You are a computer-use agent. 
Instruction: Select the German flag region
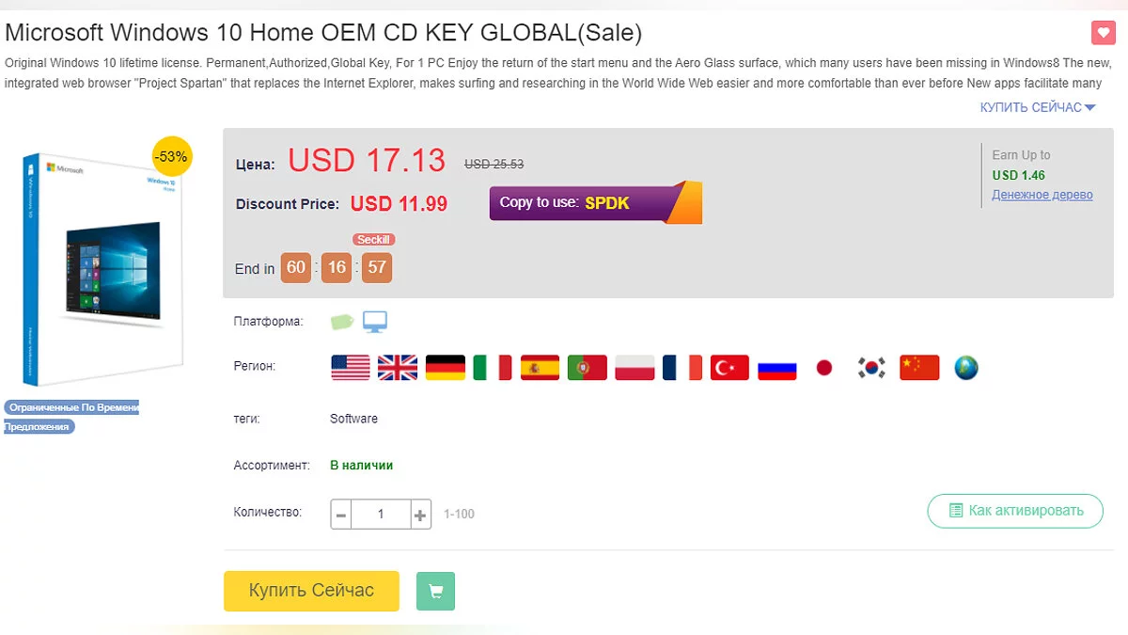pyautogui.click(x=446, y=367)
